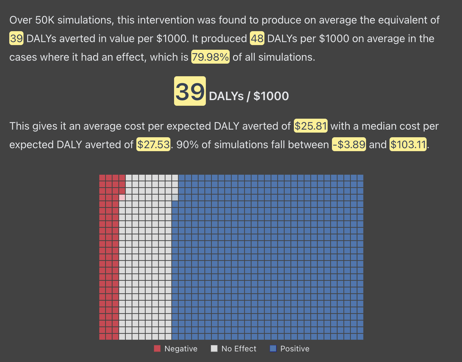
Task: Click the faded blue-gray transition square
Action: pyautogui.click(x=175, y=198)
